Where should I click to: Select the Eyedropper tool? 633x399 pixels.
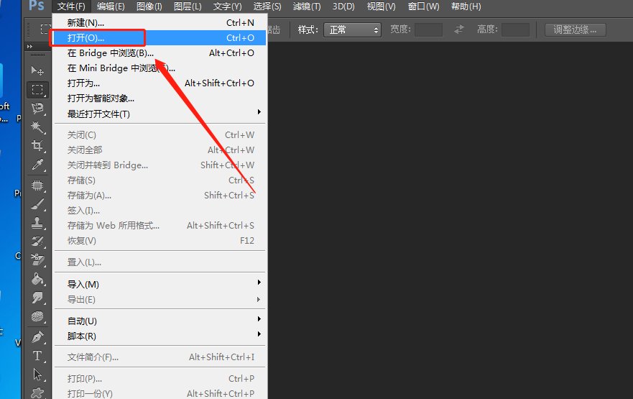point(37,165)
